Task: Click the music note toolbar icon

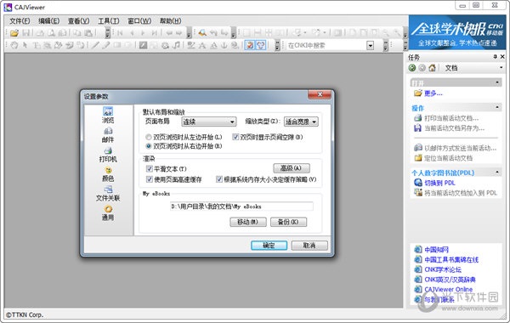Action: (x=176, y=45)
